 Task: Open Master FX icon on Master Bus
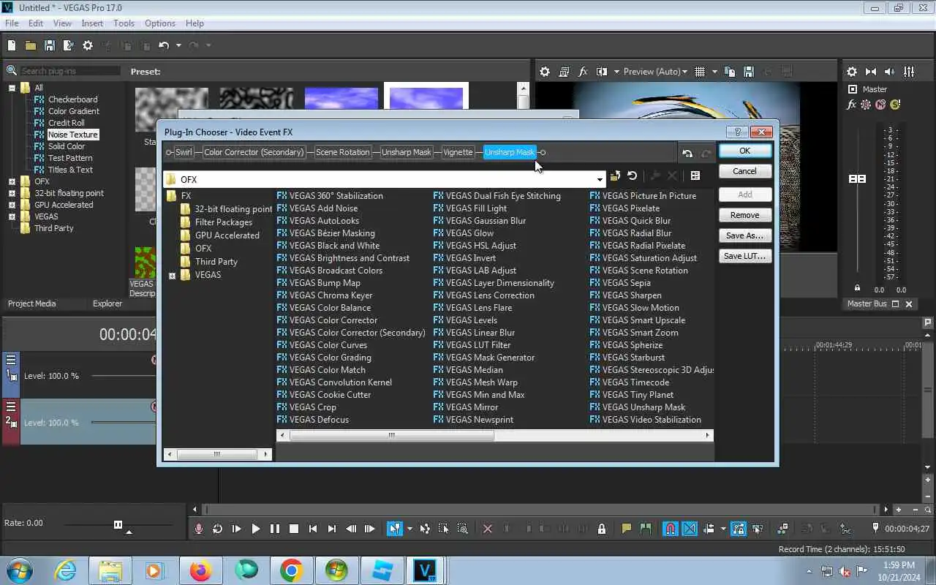pos(851,105)
